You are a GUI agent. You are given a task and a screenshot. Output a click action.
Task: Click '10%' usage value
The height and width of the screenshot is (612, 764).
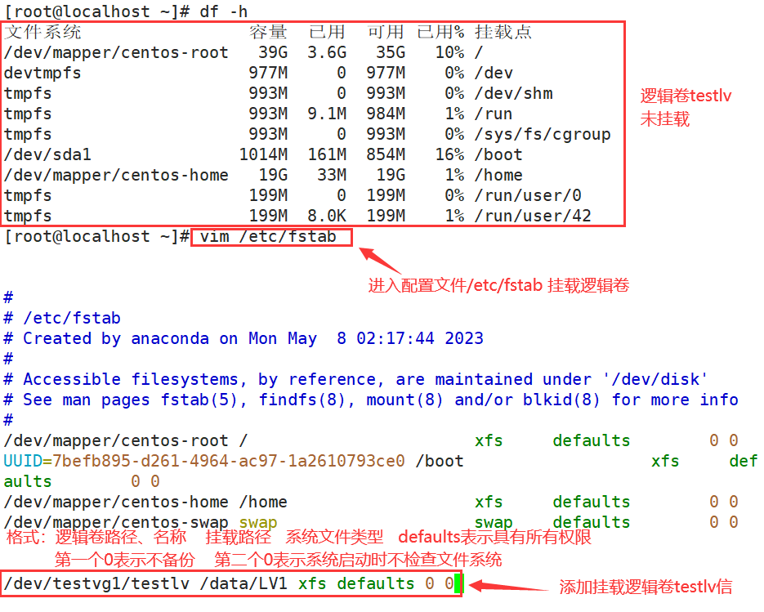coord(449,52)
